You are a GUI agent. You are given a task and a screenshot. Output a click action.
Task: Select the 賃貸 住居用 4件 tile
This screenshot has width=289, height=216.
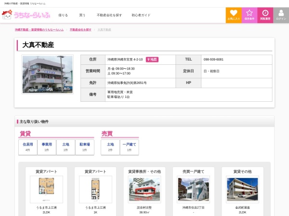click(x=28, y=147)
